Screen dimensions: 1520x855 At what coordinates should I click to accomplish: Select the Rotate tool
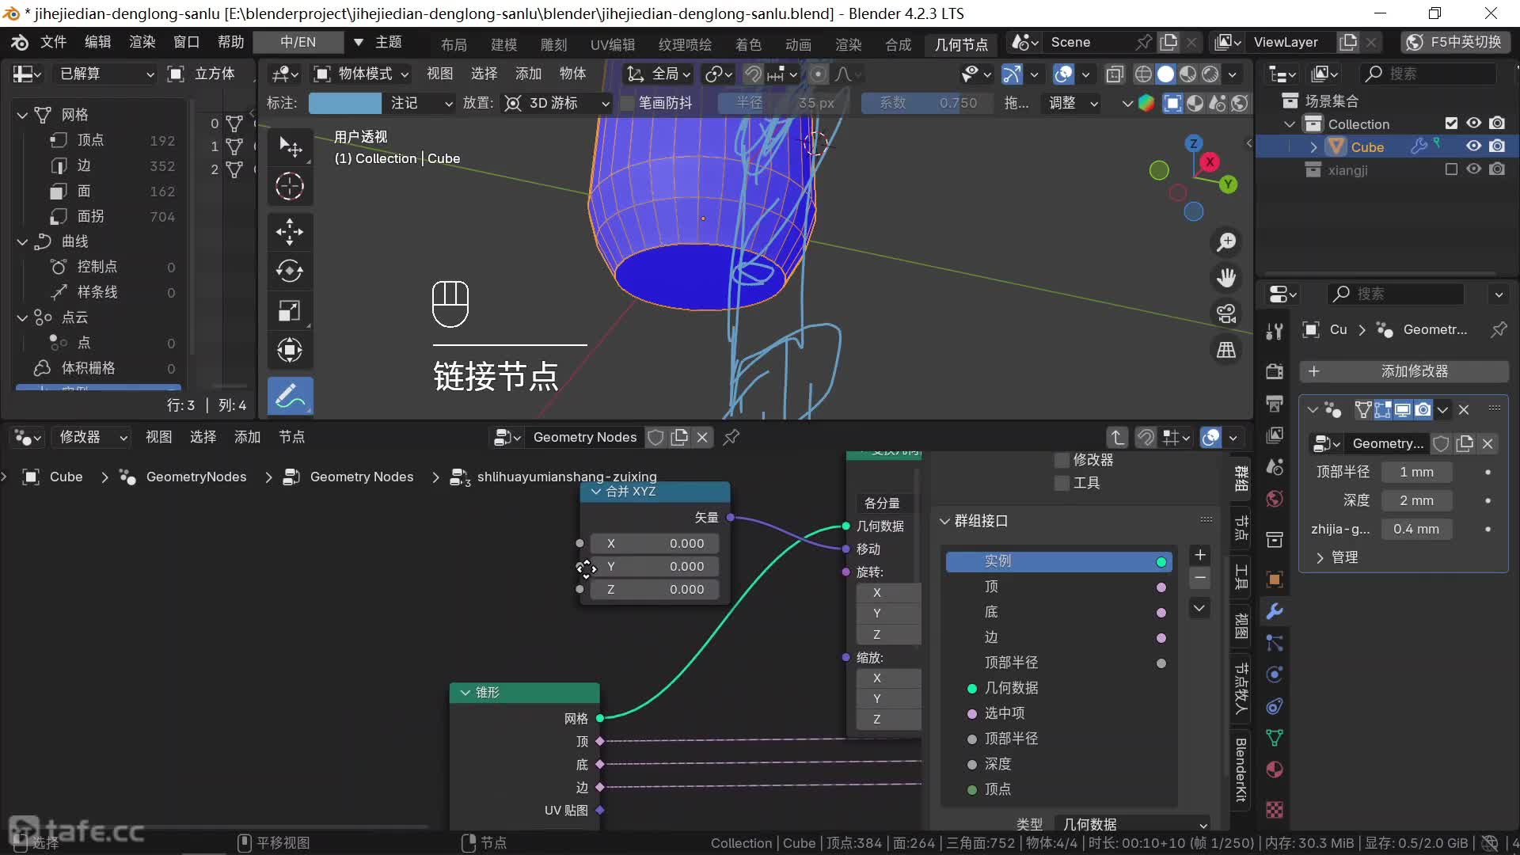290,272
